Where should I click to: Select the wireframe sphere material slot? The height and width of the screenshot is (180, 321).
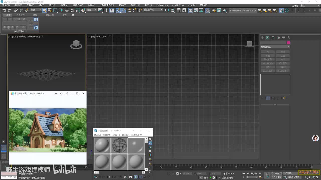119,145
